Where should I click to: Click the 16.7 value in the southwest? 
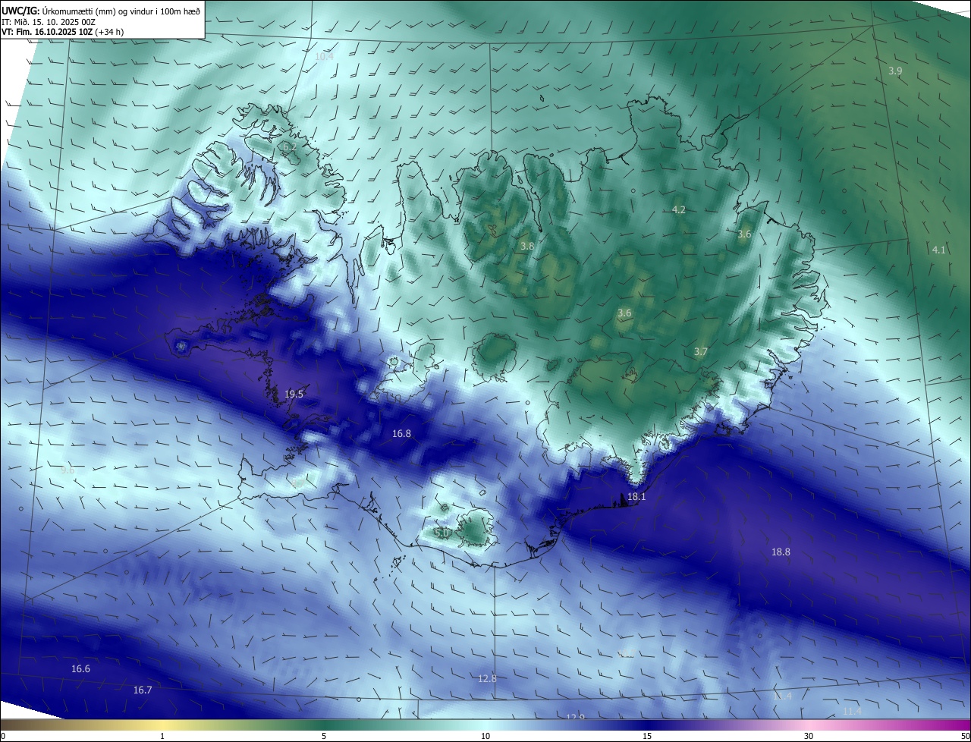[x=143, y=690]
